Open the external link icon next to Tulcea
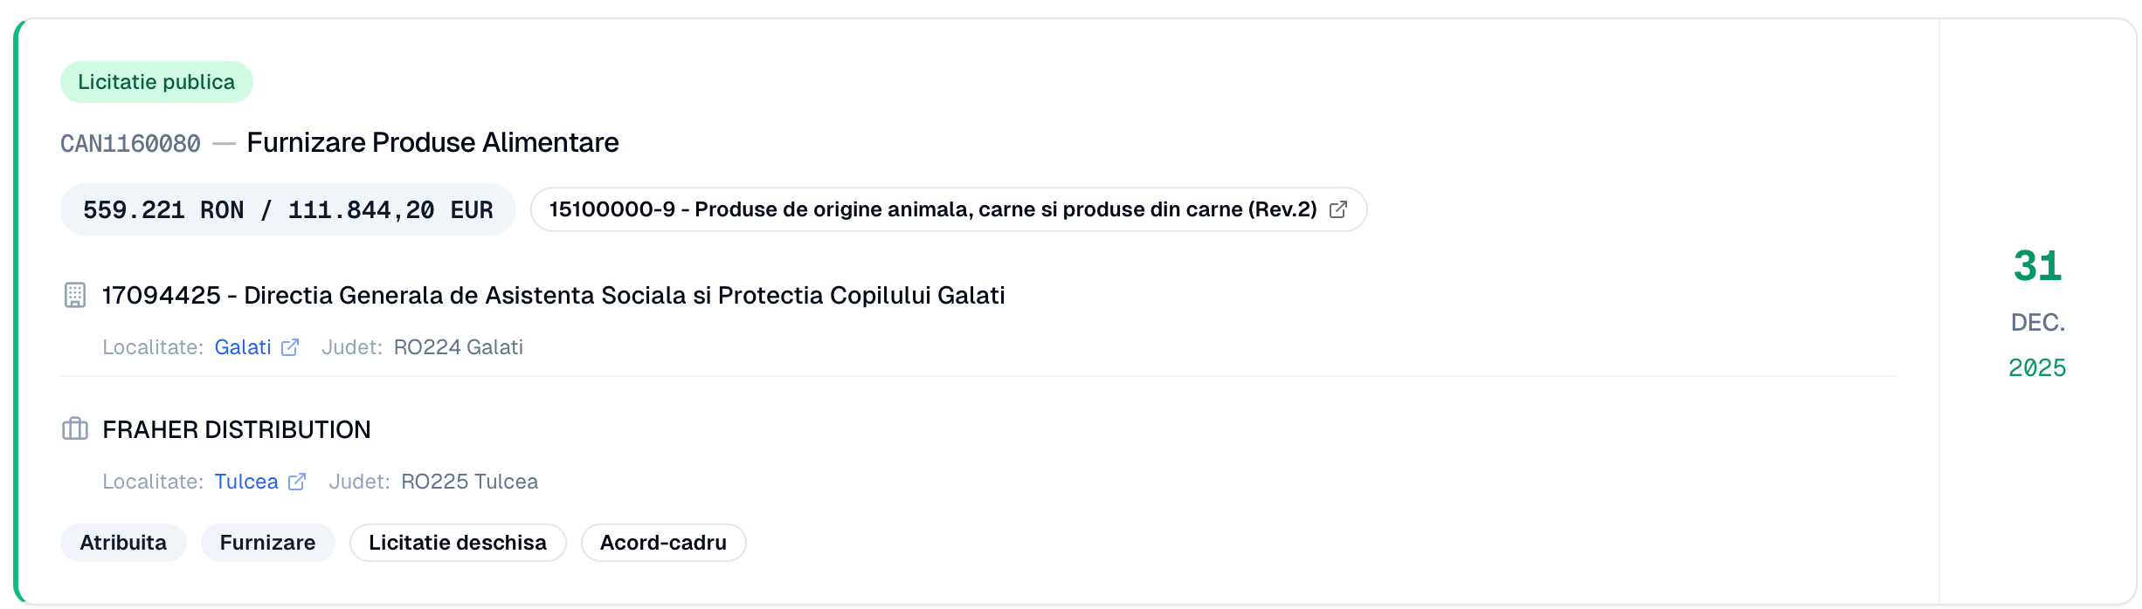Image resolution: width=2142 pixels, height=609 pixels. tap(297, 482)
